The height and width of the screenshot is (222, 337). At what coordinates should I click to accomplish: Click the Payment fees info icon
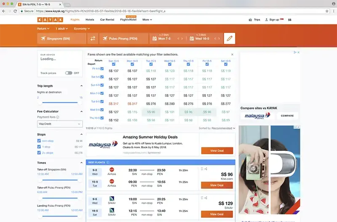(x=58, y=117)
